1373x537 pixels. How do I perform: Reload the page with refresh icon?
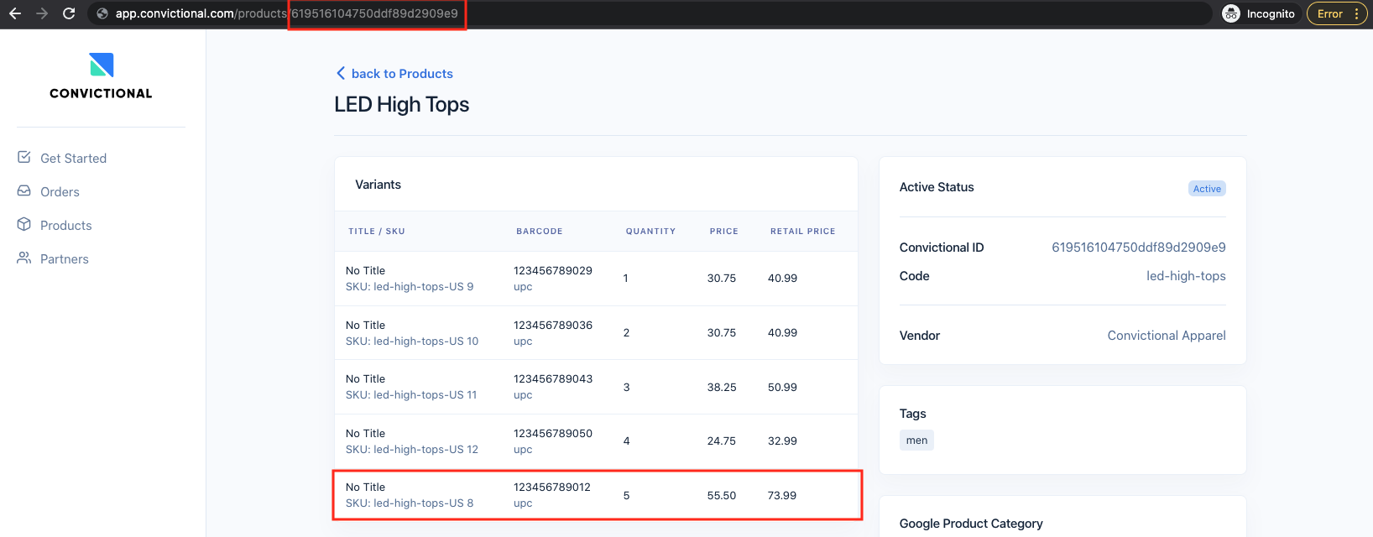pos(69,13)
